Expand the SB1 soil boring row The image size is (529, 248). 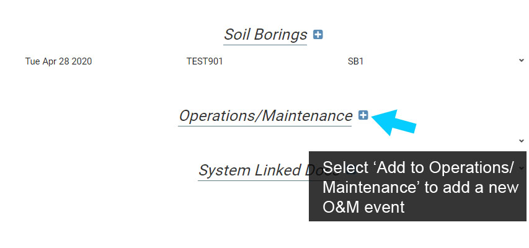[521, 61]
